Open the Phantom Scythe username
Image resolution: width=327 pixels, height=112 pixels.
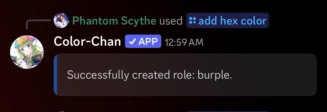tap(114, 21)
